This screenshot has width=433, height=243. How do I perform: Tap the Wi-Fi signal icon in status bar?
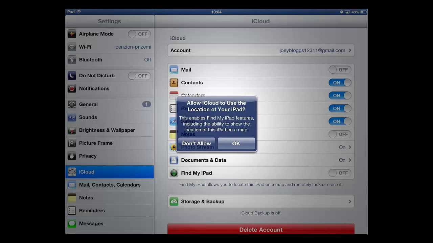tap(79, 12)
